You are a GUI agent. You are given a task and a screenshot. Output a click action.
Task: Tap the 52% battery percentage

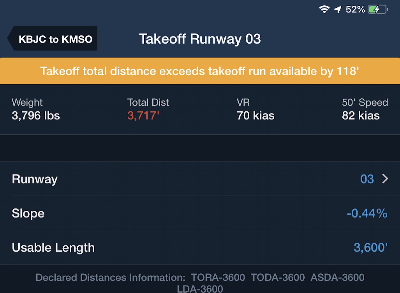click(355, 10)
